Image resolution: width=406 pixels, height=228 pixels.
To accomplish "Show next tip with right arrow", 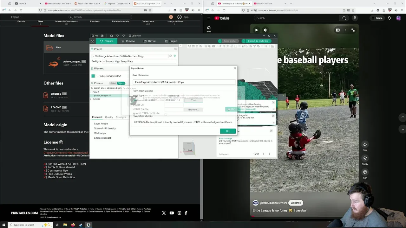I will [x=270, y=154].
